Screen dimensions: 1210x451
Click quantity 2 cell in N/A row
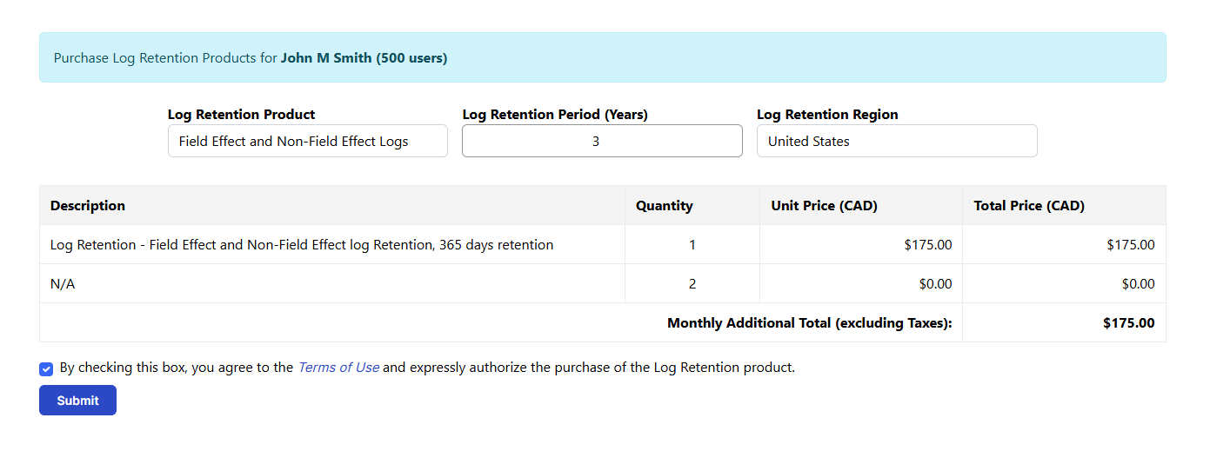(692, 284)
